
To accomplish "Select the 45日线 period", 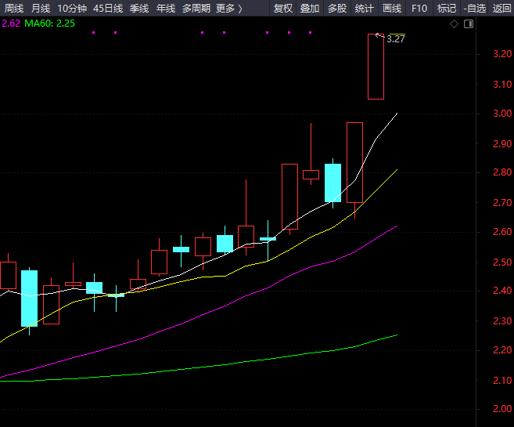I will pos(108,8).
